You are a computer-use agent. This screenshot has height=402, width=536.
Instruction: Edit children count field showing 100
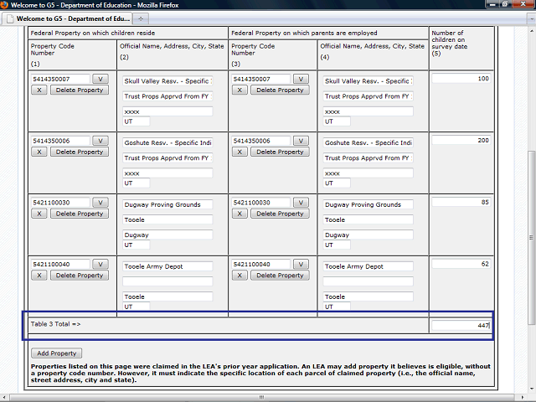coord(461,79)
